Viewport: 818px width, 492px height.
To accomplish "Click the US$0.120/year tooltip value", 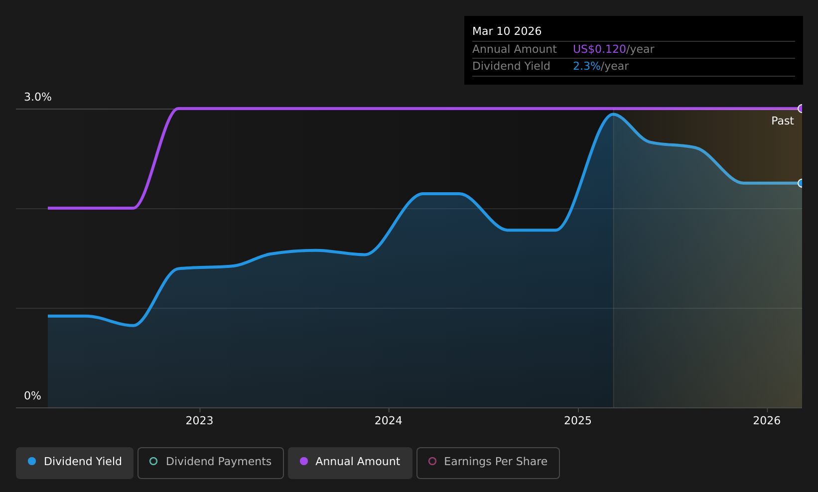I will (x=613, y=49).
